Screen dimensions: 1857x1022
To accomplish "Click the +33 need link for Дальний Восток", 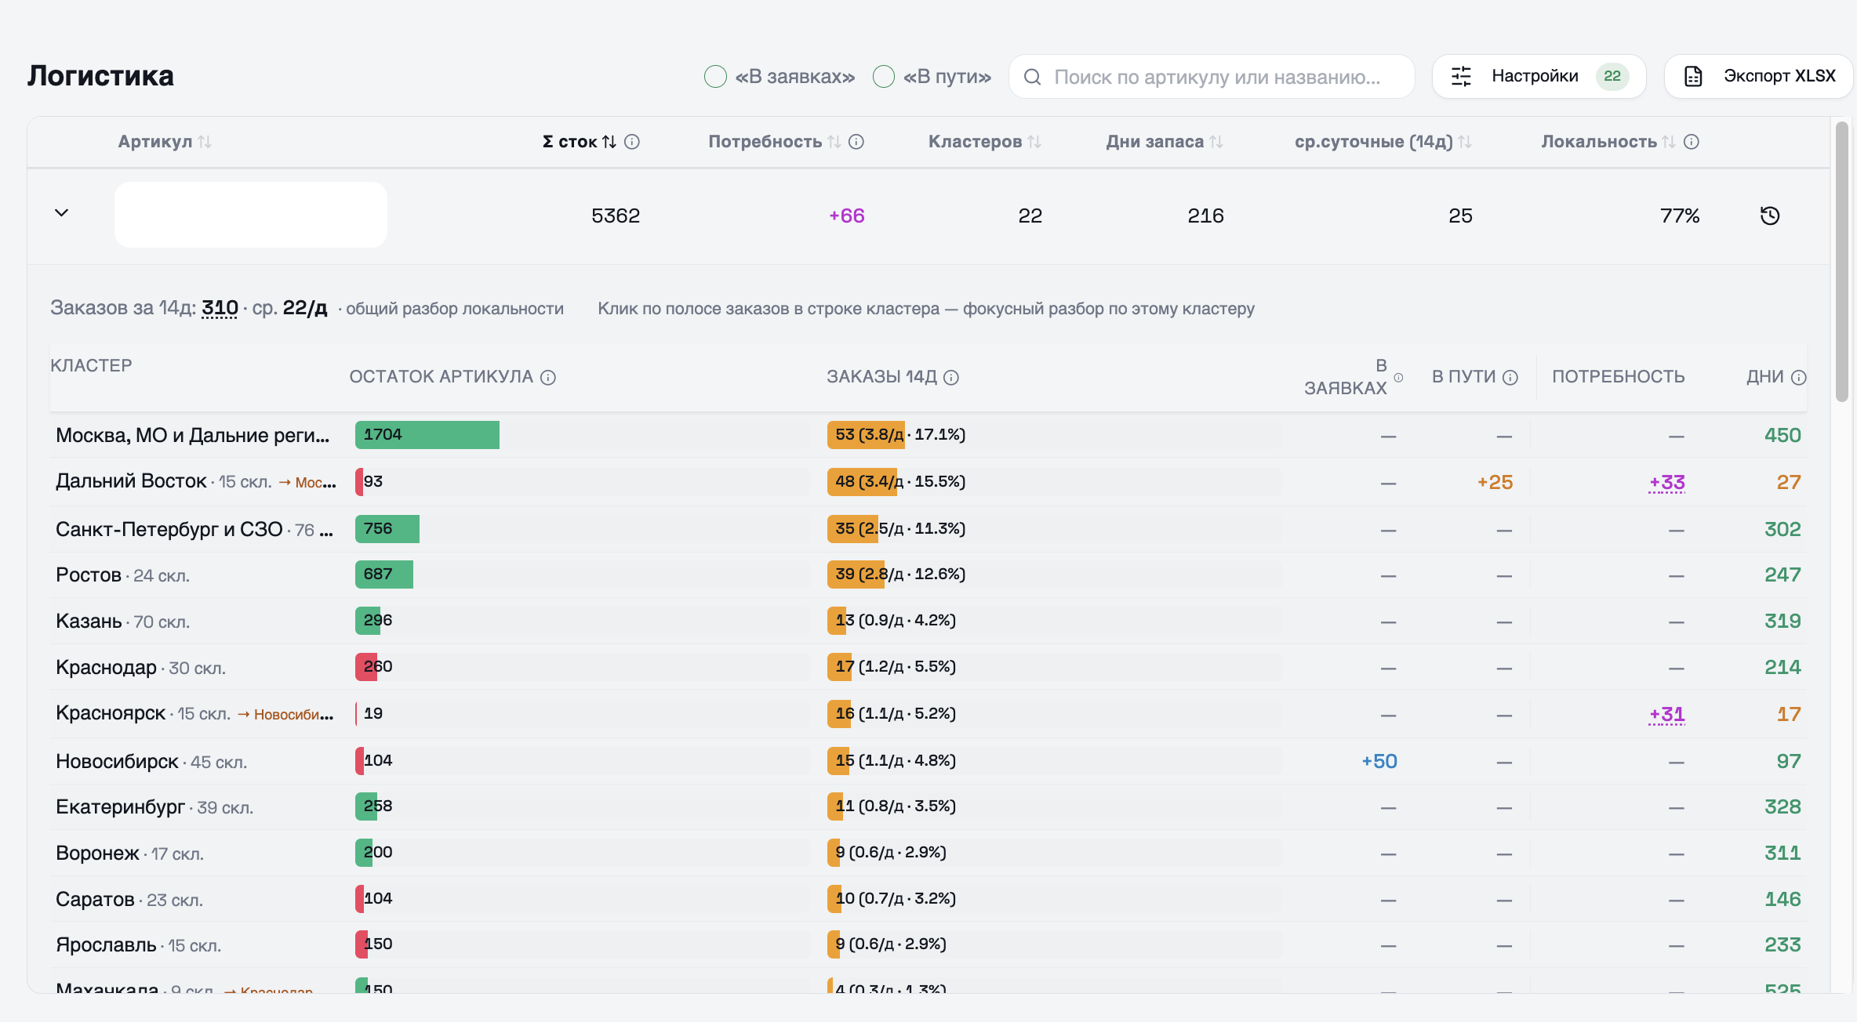I will [x=1666, y=482].
